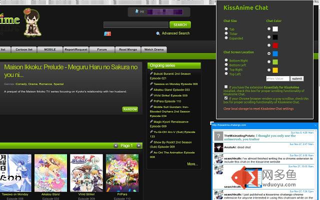Click searchtruth avatar beside chrome extension message
The height and width of the screenshot is (200, 320).
pyautogui.click(x=218, y=159)
